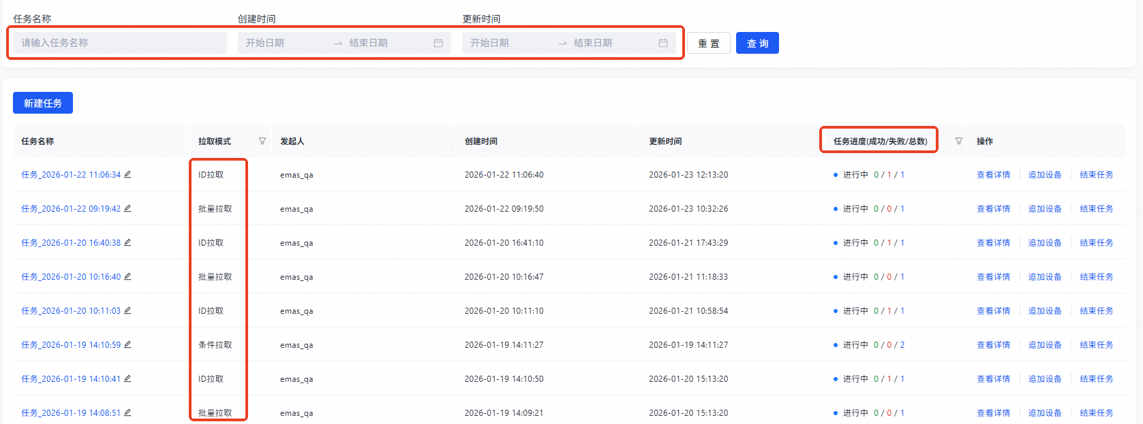Click 发起人 column header
Screen dimensions: 1143x424
292,141
